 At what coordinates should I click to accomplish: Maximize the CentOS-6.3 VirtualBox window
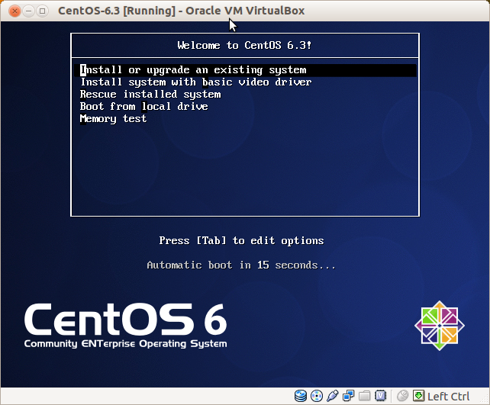[x=42, y=11]
